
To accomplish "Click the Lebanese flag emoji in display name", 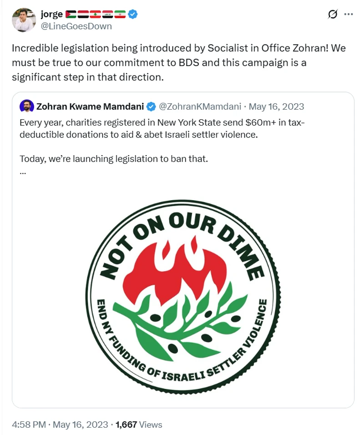I will click(x=96, y=14).
